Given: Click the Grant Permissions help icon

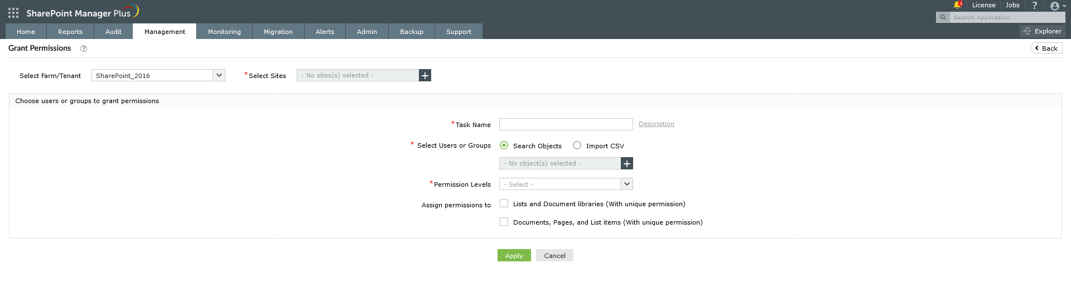Looking at the screenshot, I should (x=84, y=48).
